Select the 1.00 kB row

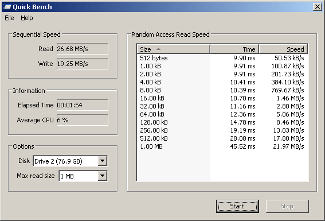click(222, 66)
